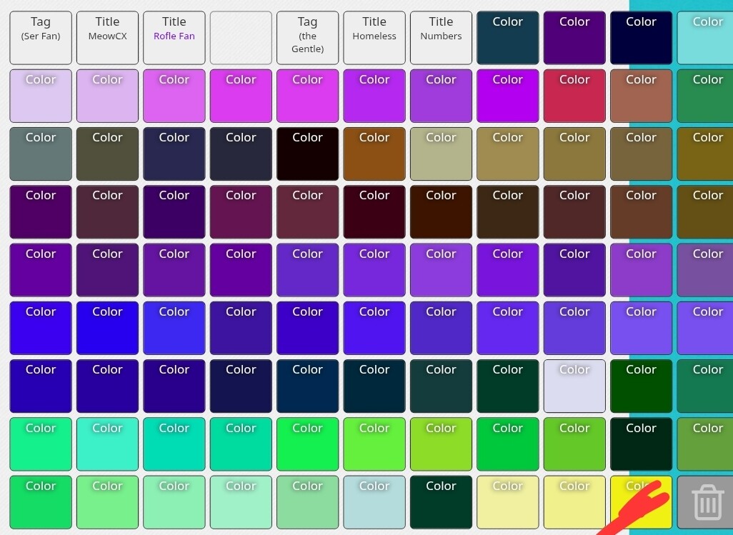This screenshot has height=535, width=733.
Task: Select the slate gray color swatch
Action: [x=41, y=154]
